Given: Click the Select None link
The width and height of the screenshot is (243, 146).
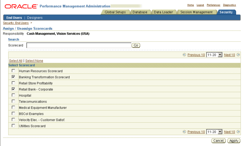Looking at the screenshot, I should pos(34,61).
